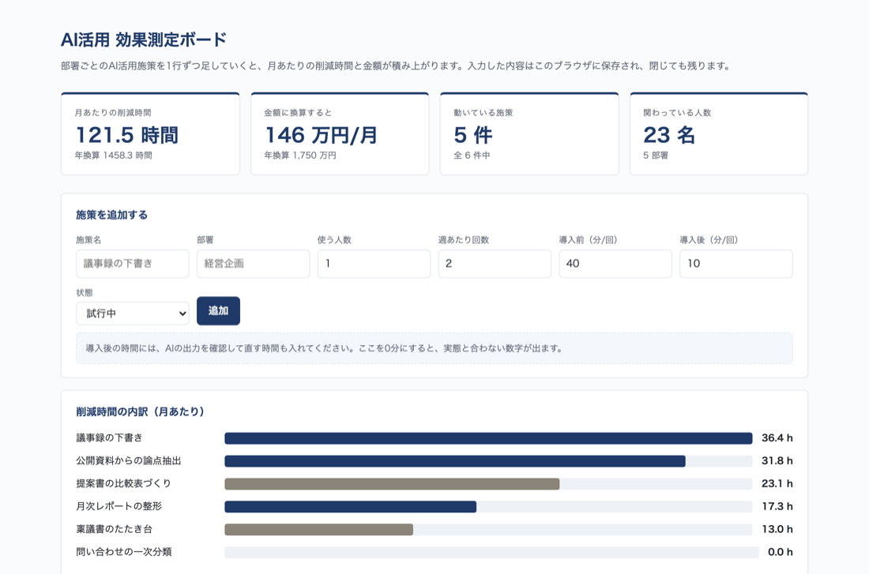Click the 提案書の比較表づくり bar
The width and height of the screenshot is (869, 574).
(x=488, y=484)
